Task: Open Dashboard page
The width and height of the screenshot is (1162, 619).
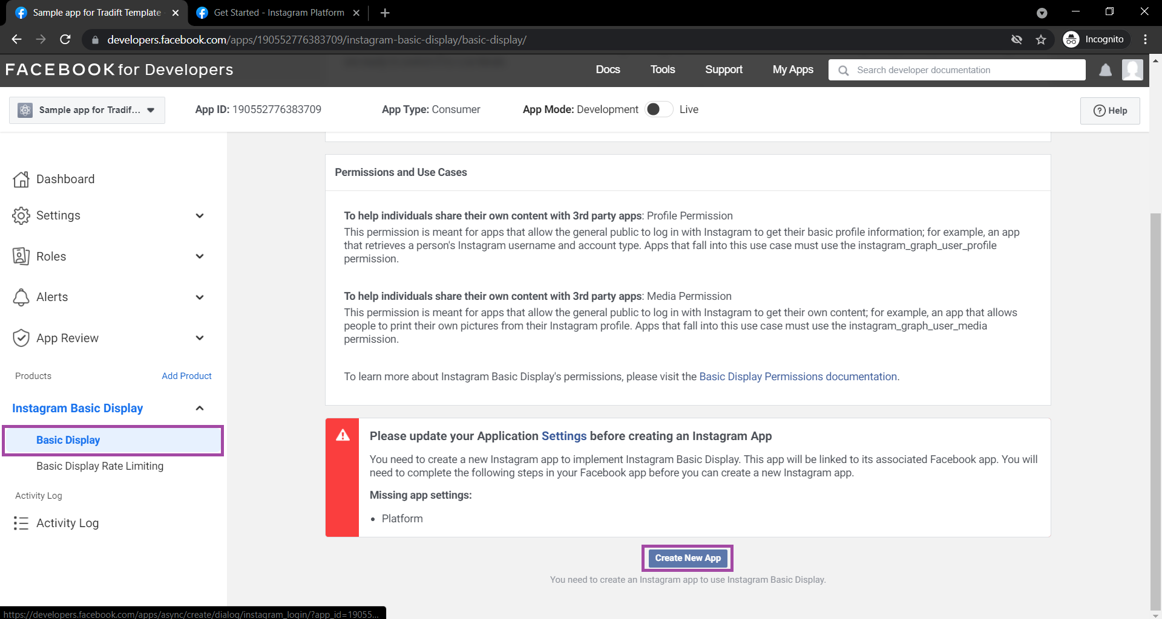Action: tap(65, 179)
